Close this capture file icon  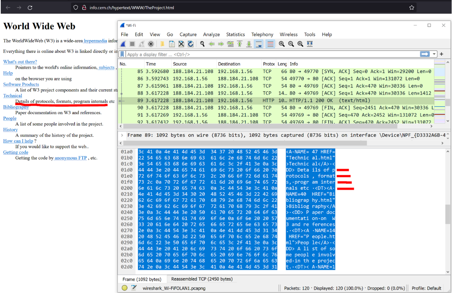[181, 44]
